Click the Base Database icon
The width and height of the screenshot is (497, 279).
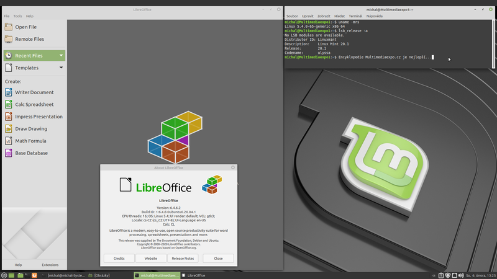point(9,153)
